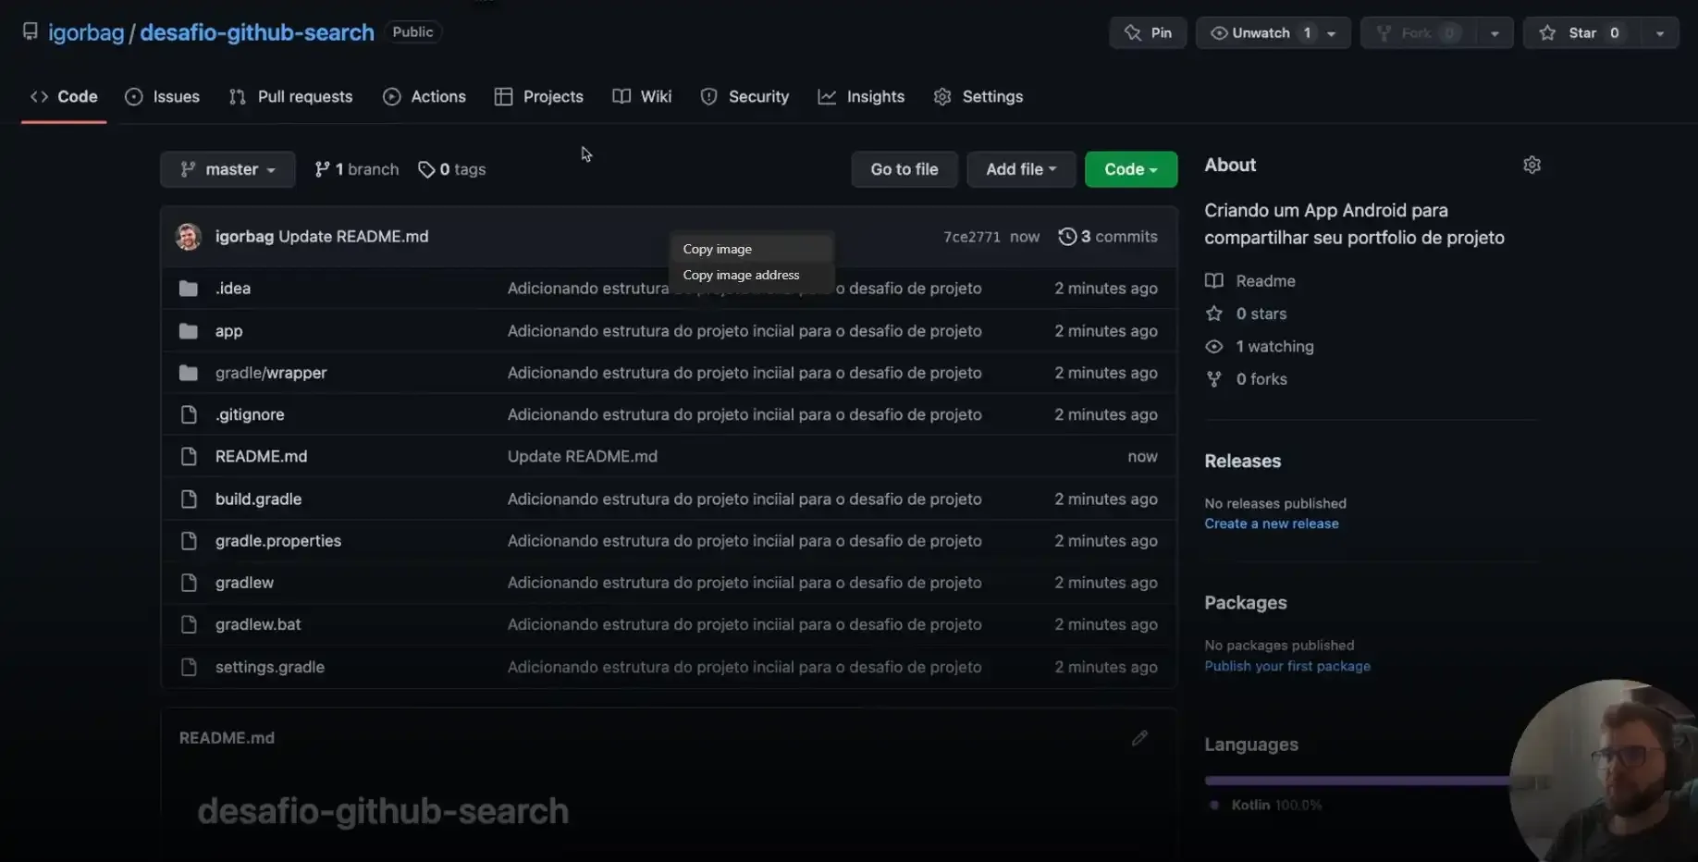Open the Insights tab
The width and height of the screenshot is (1698, 862).
(861, 96)
